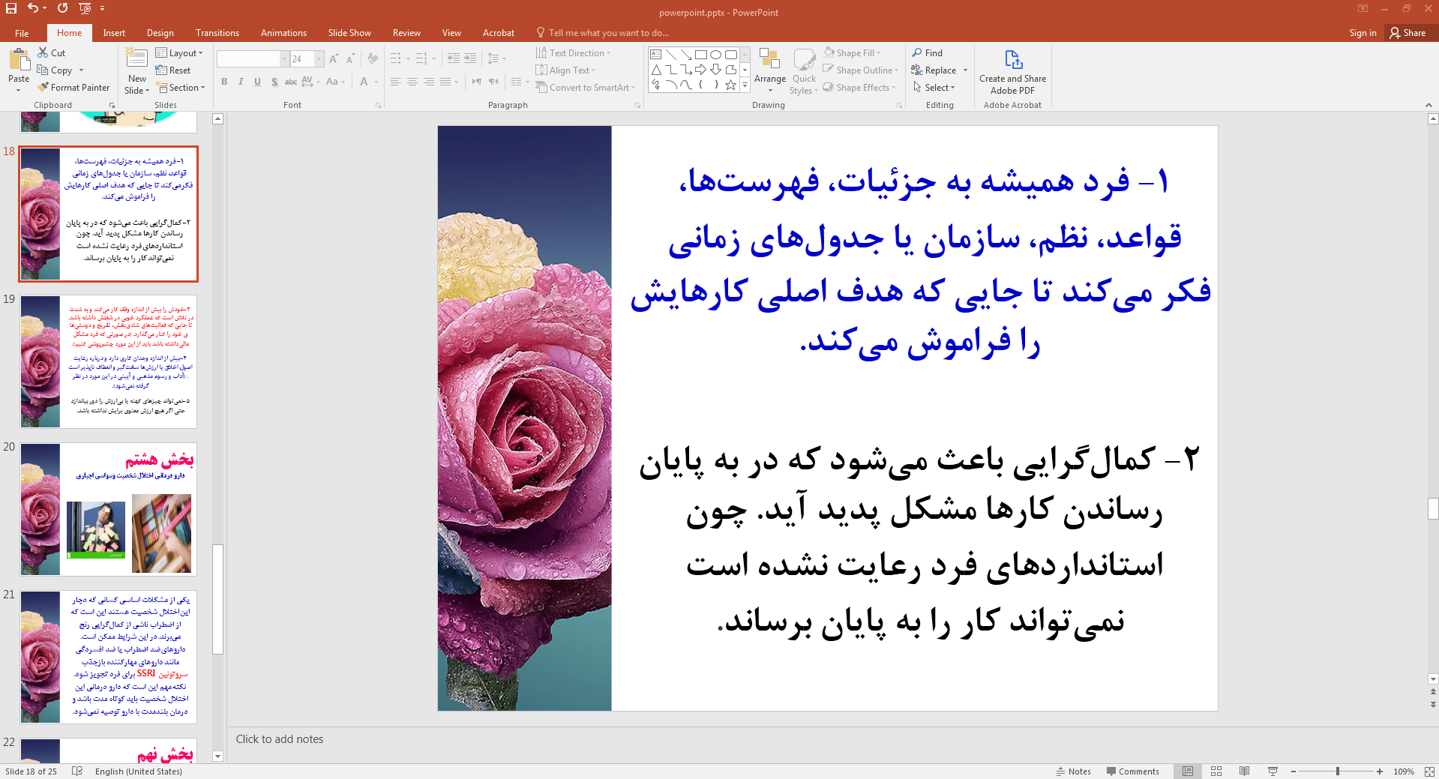Screen dimensions: 1439x779
Task: Select the oval shape in shapes gallery
Action: (716, 55)
